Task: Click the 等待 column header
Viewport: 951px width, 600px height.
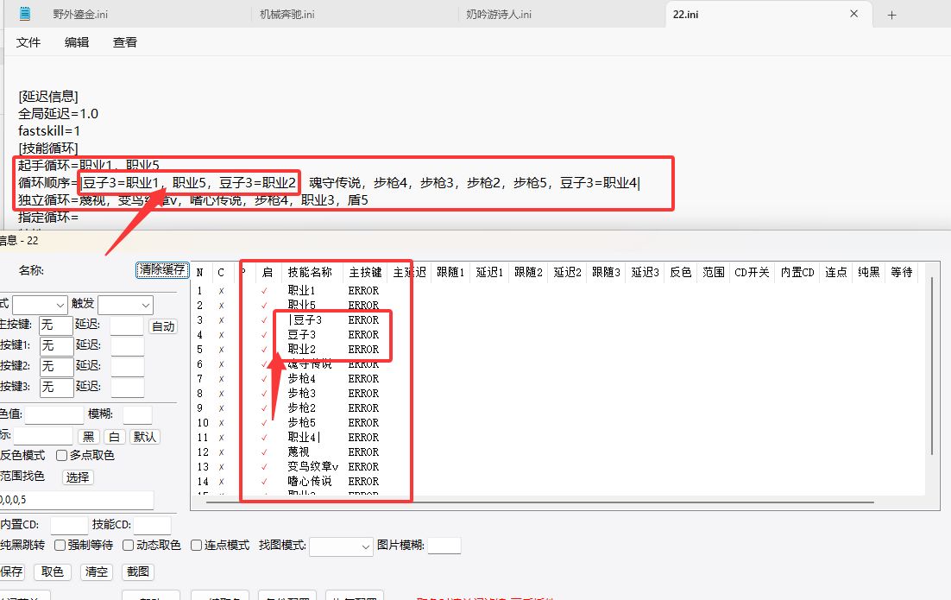Action: tap(901, 273)
